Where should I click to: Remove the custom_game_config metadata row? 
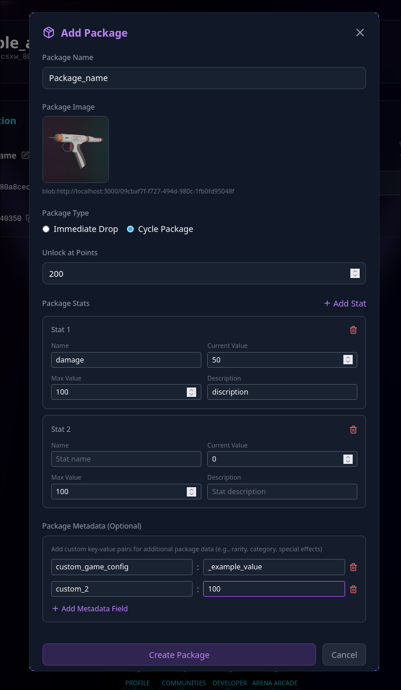click(x=353, y=566)
